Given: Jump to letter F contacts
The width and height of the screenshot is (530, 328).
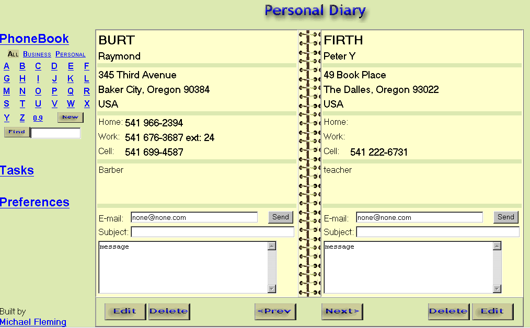Looking at the screenshot, I should (x=87, y=66).
